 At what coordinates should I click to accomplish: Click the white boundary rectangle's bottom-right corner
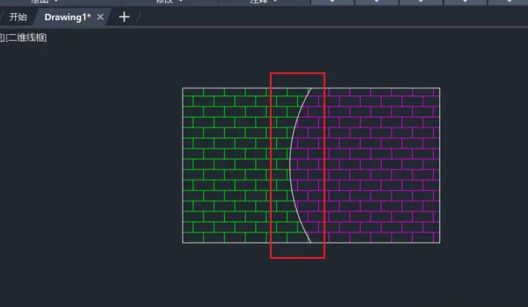coord(439,242)
